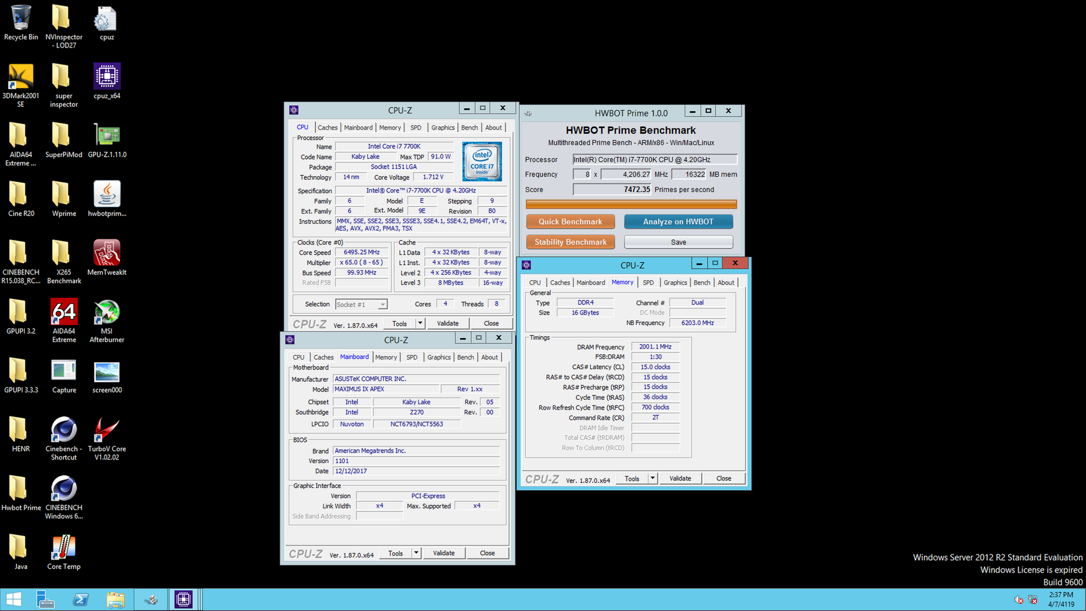
Task: Click the taskbar clock showing 2:37 PM
Action: (x=1061, y=600)
